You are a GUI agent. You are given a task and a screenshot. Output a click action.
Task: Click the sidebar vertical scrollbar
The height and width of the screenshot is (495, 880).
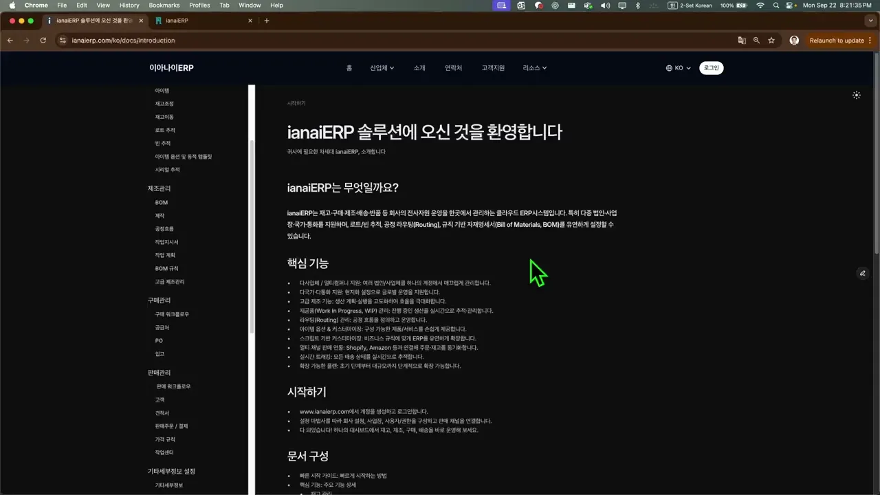coord(252,237)
